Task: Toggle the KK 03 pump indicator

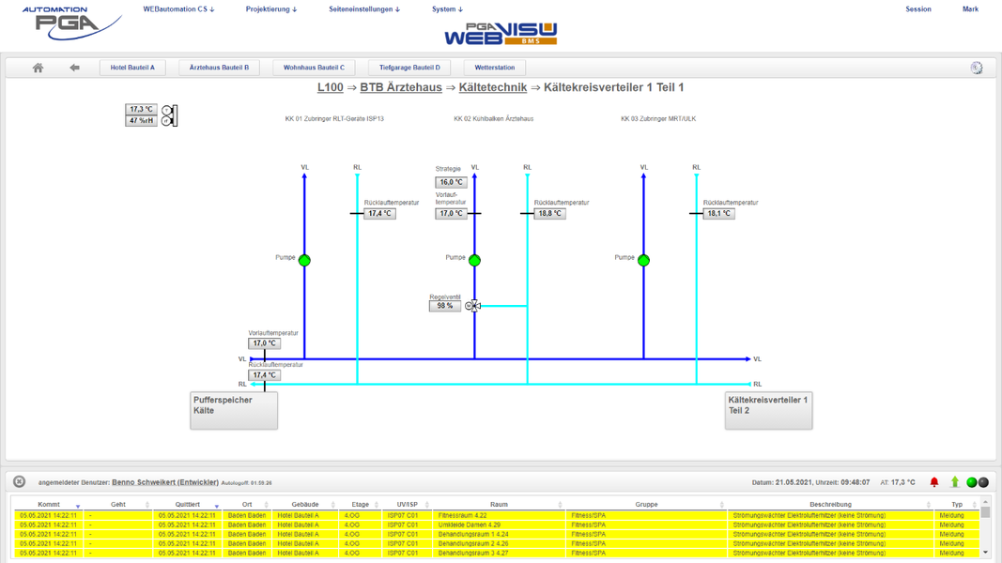Action: click(x=643, y=260)
